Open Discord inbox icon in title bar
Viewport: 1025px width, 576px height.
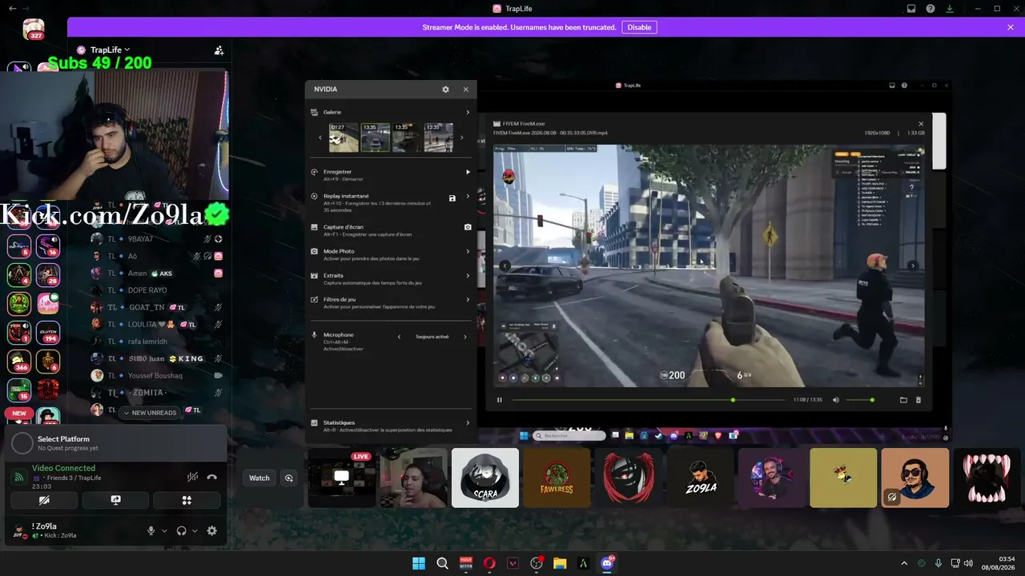pos(911,9)
